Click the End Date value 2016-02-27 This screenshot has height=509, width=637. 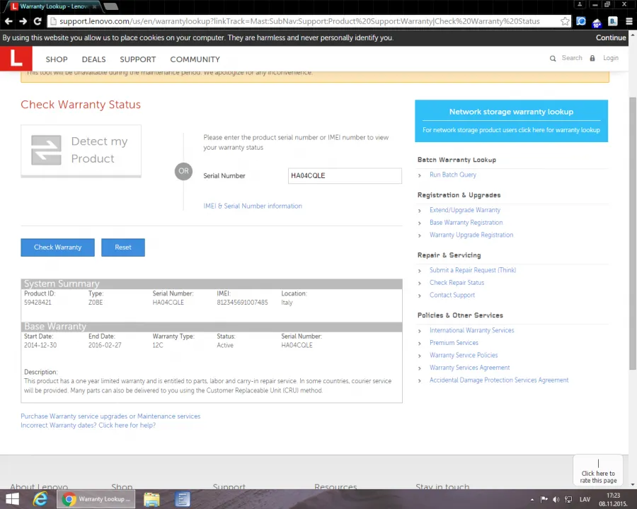(105, 345)
